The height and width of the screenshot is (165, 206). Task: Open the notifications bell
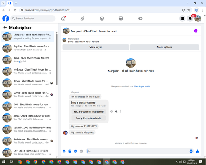(x=190, y=19)
